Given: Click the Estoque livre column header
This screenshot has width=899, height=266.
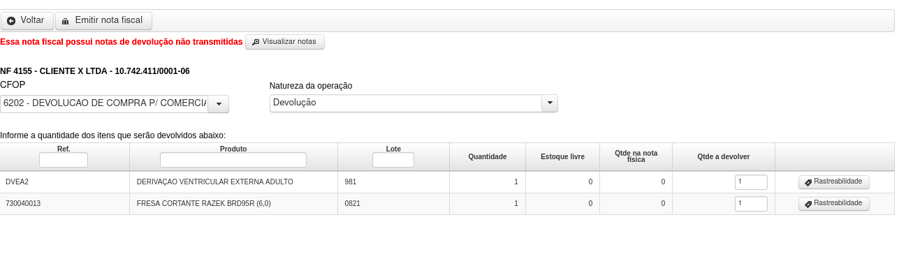Looking at the screenshot, I should pyautogui.click(x=562, y=157).
